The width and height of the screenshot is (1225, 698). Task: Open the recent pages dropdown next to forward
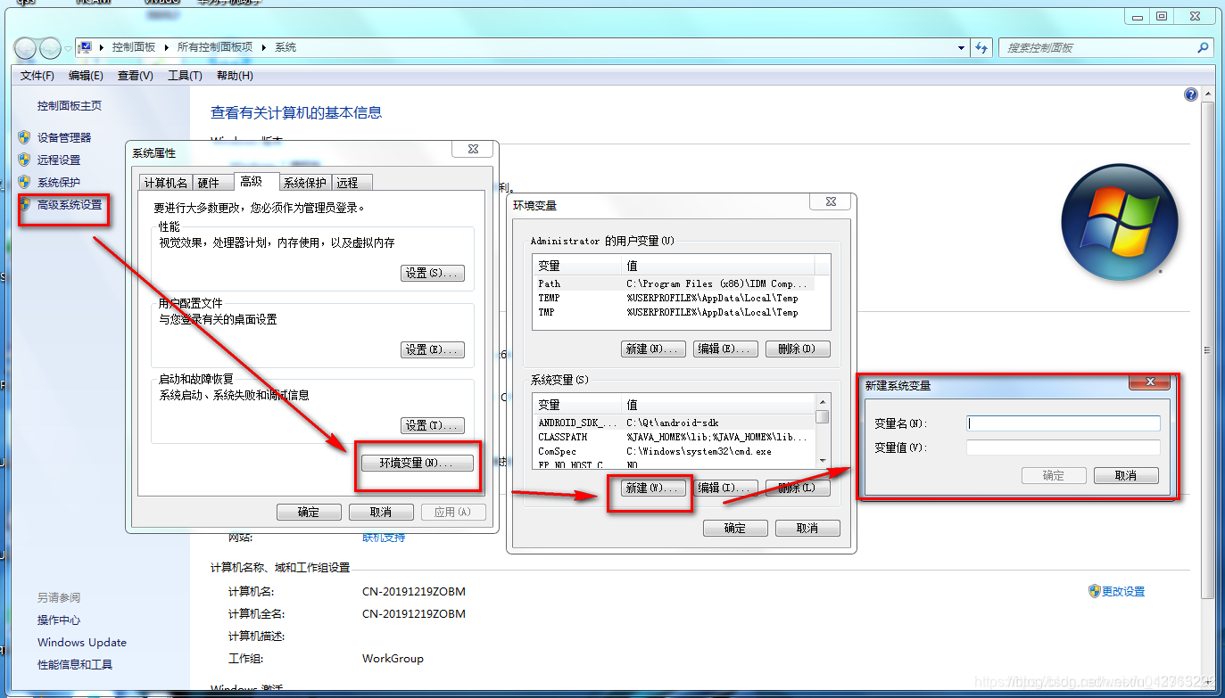68,48
